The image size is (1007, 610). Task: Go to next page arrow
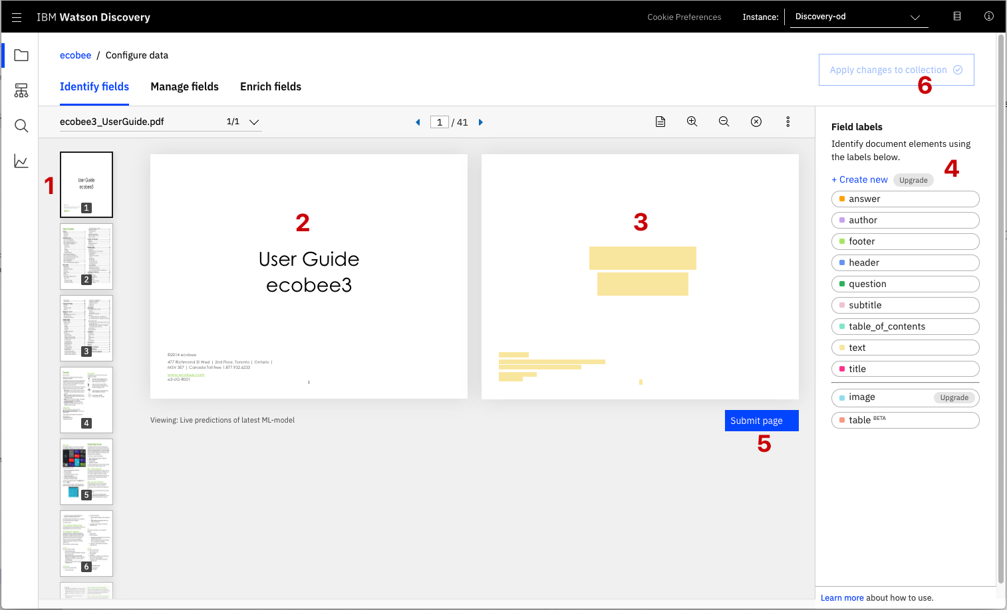[481, 122]
